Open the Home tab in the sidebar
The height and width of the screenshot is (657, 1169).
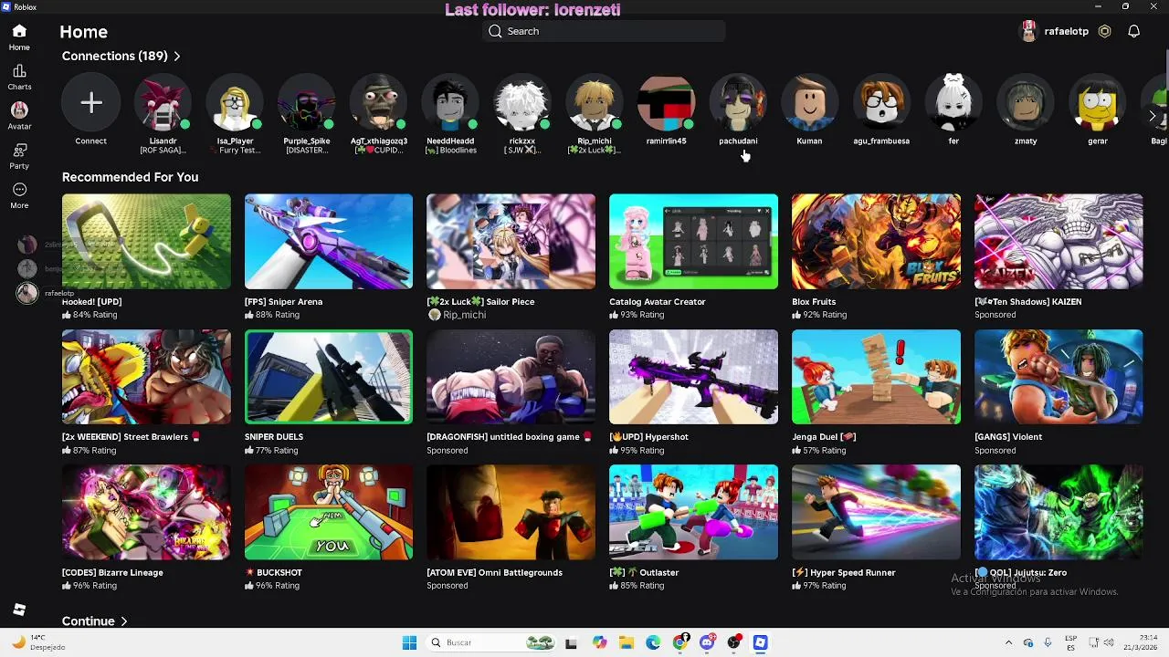click(19, 37)
